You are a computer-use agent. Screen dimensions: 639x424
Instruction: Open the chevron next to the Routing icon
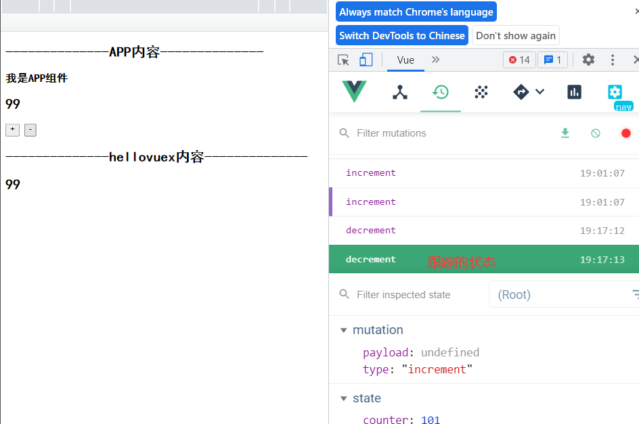click(538, 92)
